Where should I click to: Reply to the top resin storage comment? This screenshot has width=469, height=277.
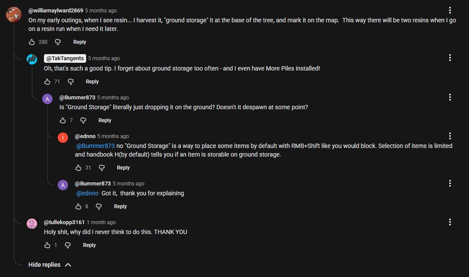tap(79, 42)
